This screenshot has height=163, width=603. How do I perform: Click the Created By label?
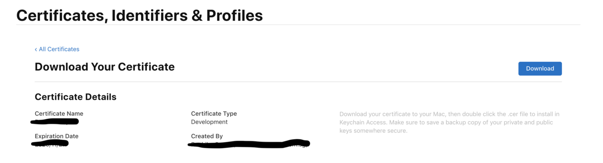pos(207,136)
